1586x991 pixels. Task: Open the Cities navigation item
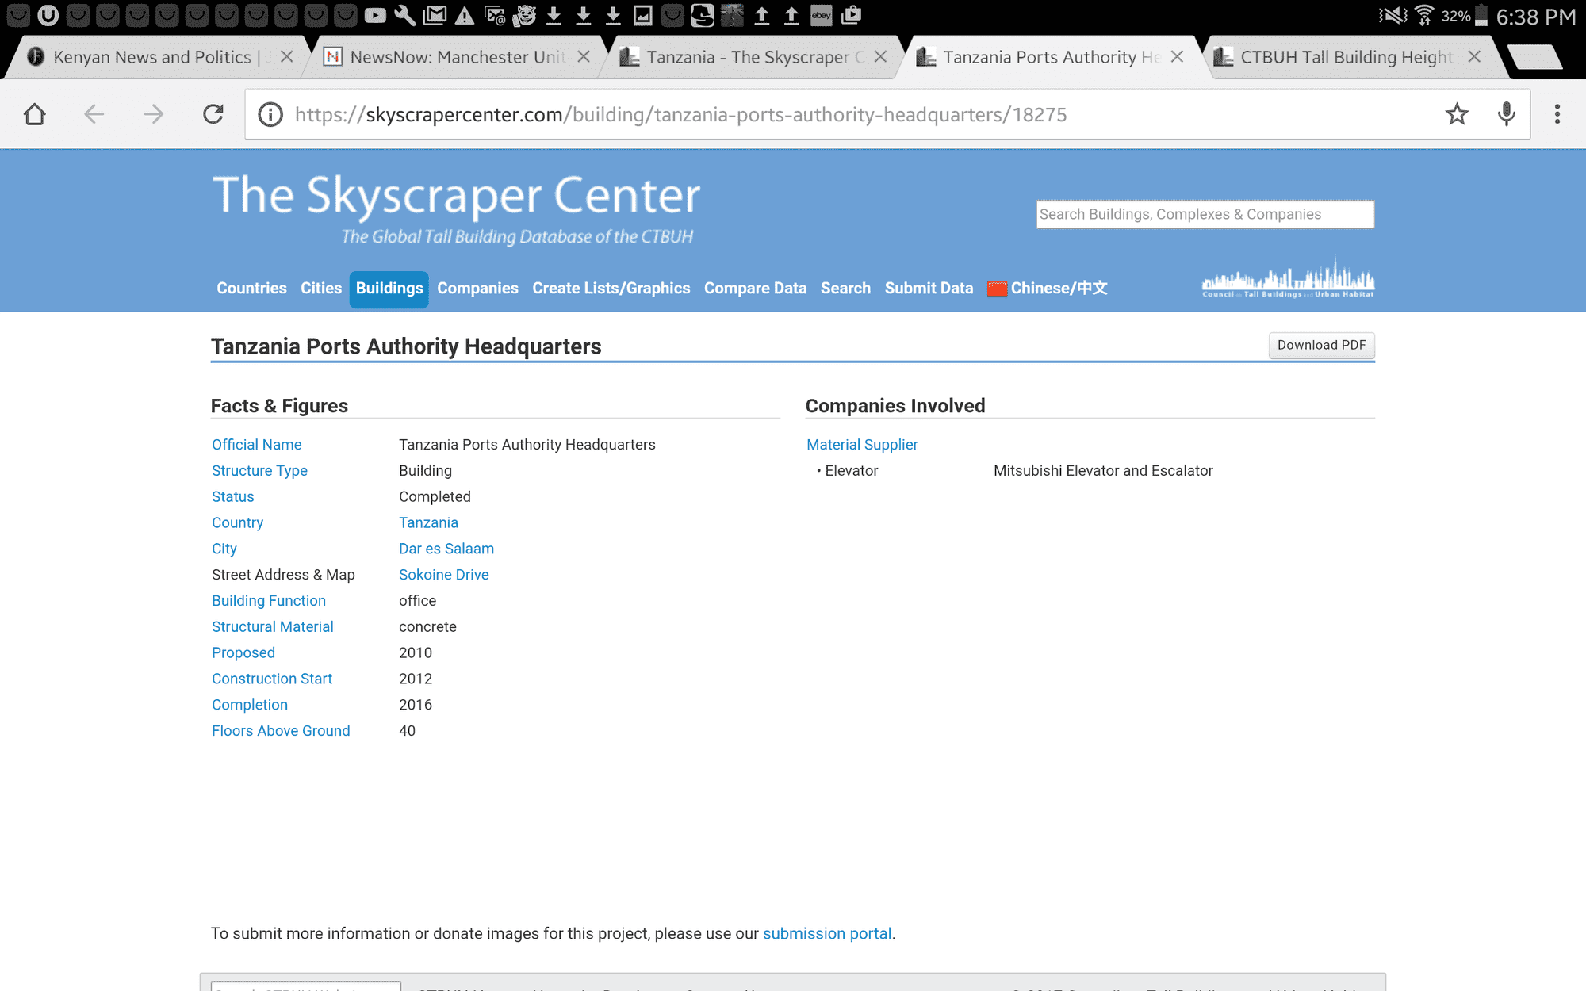(x=321, y=289)
